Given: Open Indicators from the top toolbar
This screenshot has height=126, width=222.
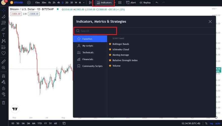Looking at the screenshot, I should (104, 3).
